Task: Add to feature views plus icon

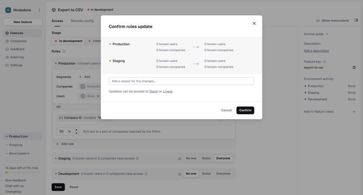Action: [x=354, y=112]
